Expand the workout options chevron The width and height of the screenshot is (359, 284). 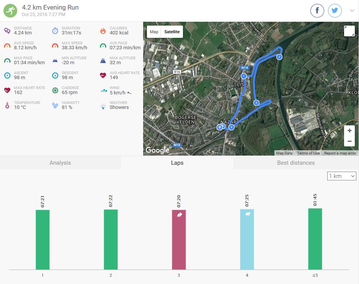point(352,11)
